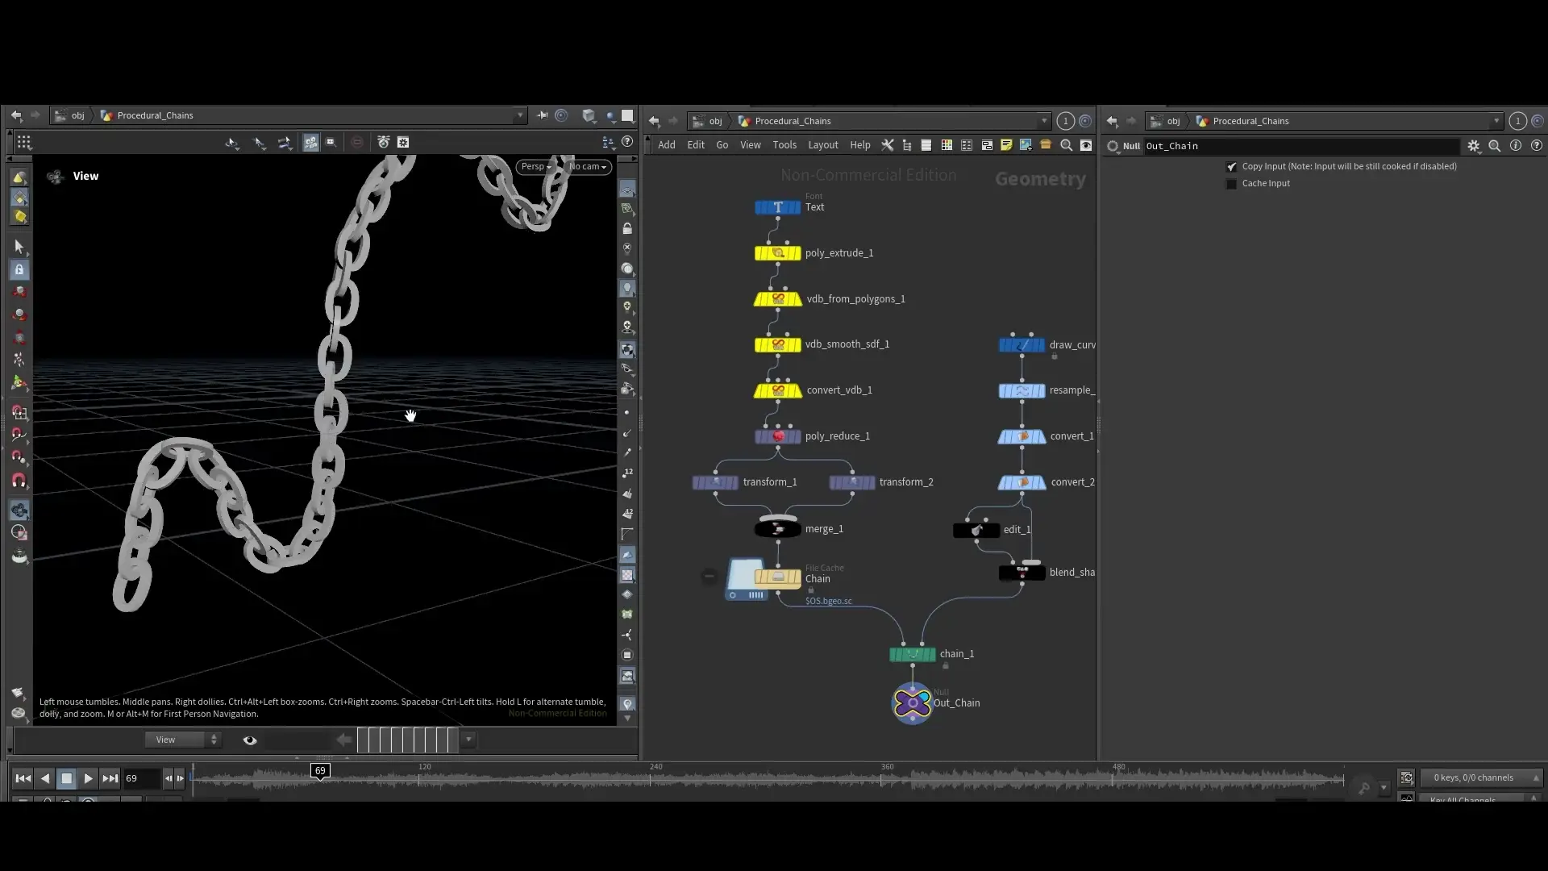Add a sticky note via network editor toolbar
This screenshot has width=1548, height=871.
(1005, 145)
